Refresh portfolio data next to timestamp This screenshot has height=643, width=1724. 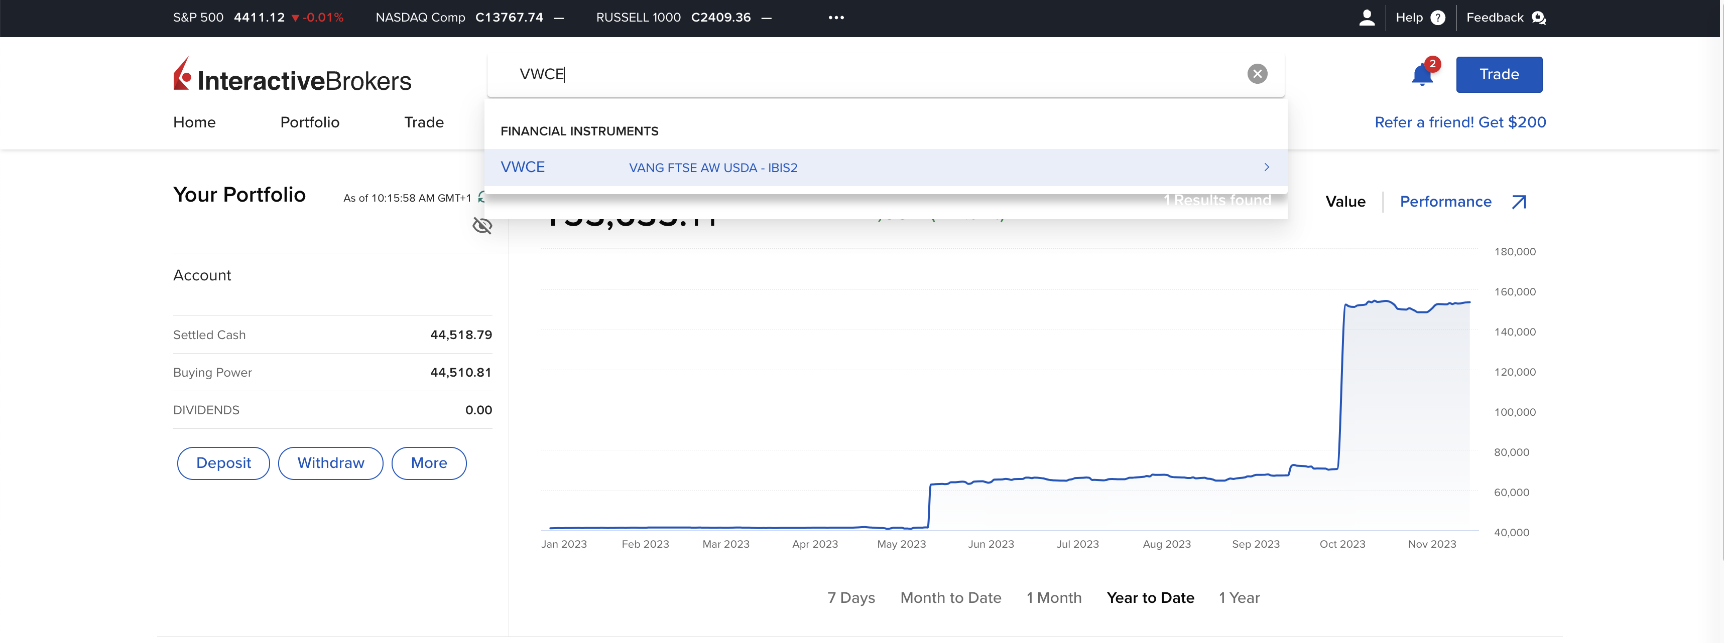(481, 197)
